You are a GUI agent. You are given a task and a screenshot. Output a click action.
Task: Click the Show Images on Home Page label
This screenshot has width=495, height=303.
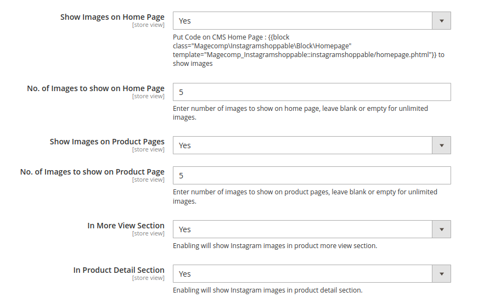[113, 17]
